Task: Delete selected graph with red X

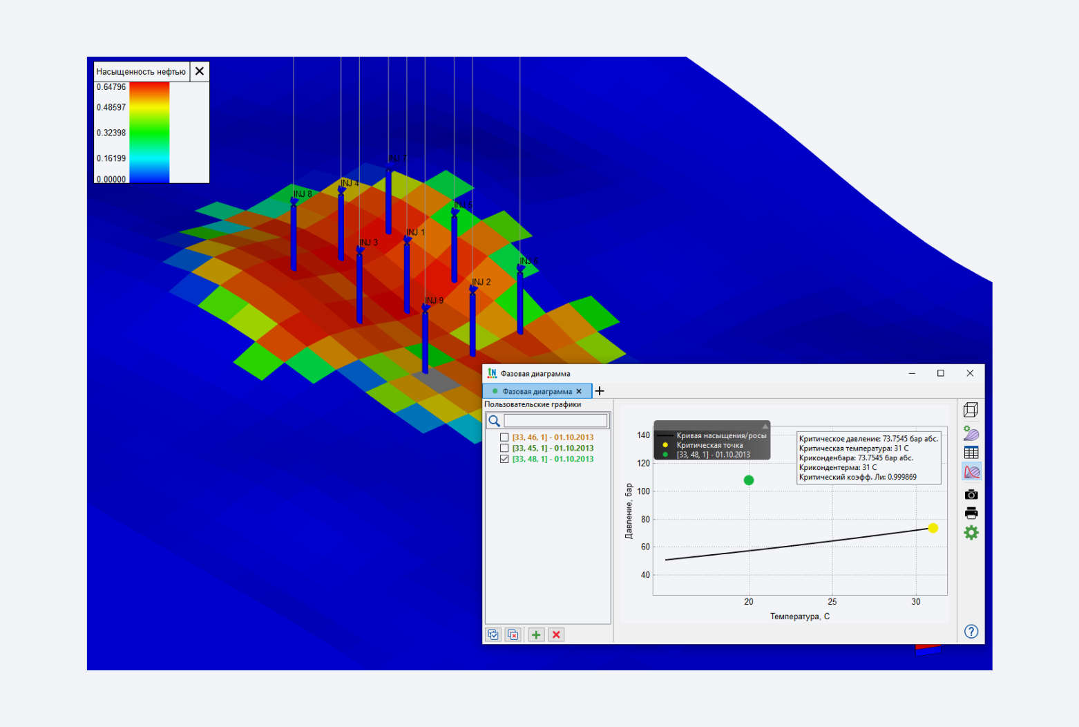Action: click(556, 634)
